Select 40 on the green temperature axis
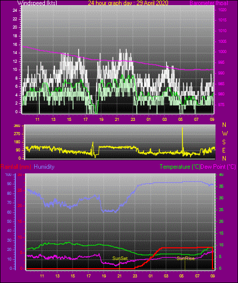The image size is (238, 283). [221, 175]
